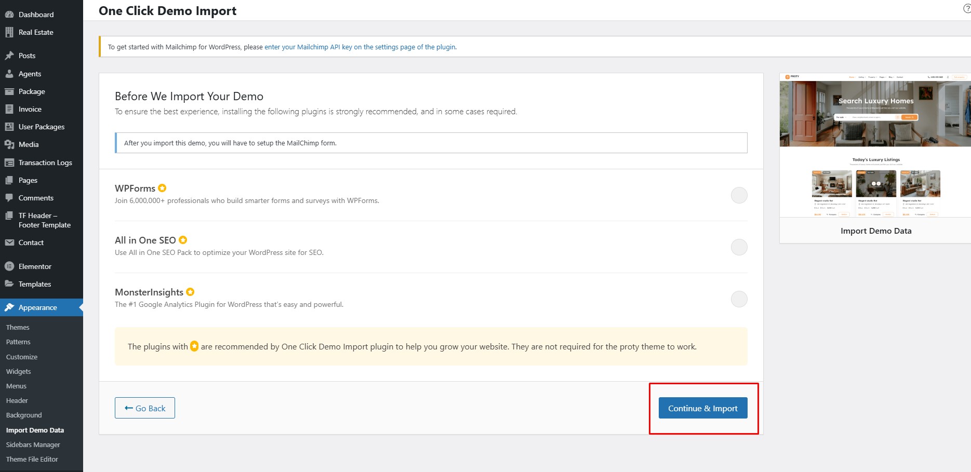The image size is (971, 472).
Task: Click the Contact envelope icon
Action: (9, 242)
